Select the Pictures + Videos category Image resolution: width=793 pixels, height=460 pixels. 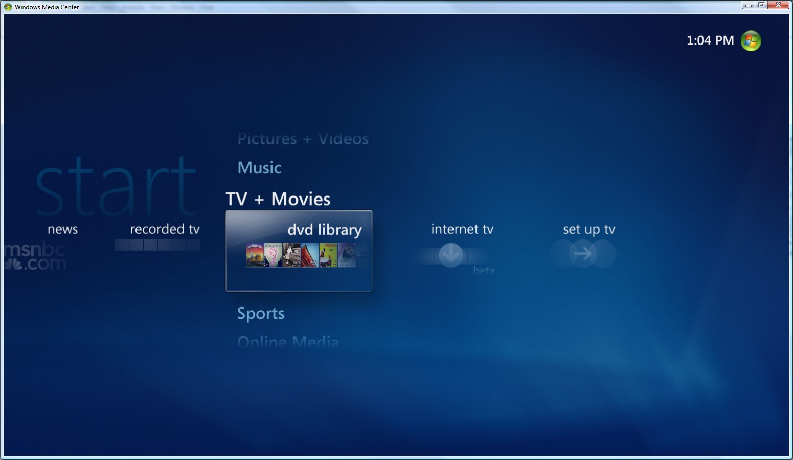pyautogui.click(x=303, y=139)
